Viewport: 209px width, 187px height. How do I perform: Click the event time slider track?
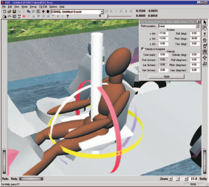pos(119,16)
